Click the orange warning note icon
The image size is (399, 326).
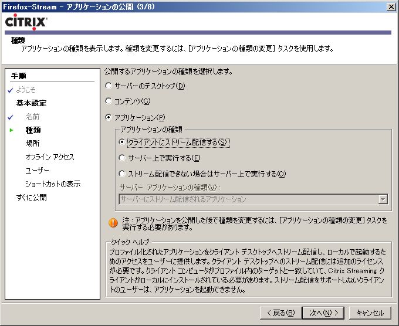(x=113, y=223)
